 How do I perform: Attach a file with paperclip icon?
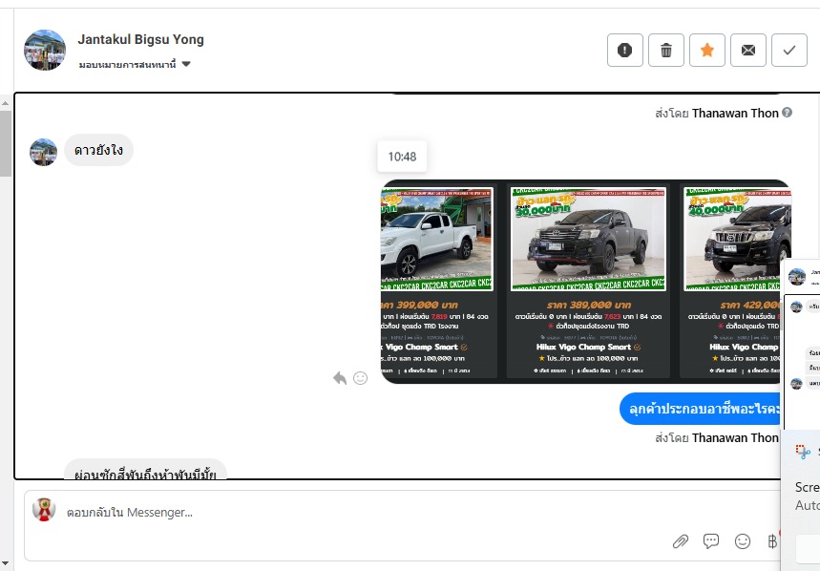[x=681, y=541]
